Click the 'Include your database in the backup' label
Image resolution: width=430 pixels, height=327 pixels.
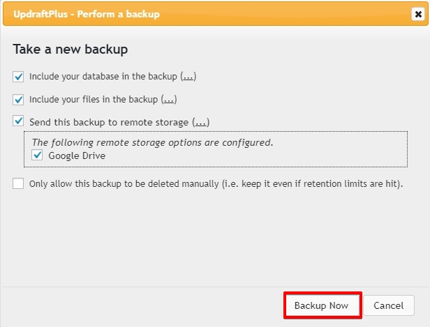(103, 77)
